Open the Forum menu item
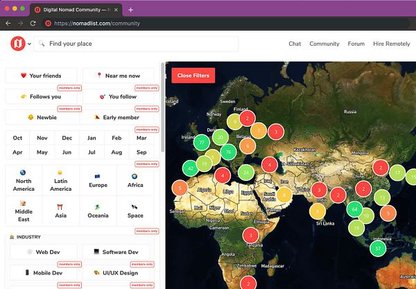This screenshot has width=416, height=289. click(x=356, y=44)
